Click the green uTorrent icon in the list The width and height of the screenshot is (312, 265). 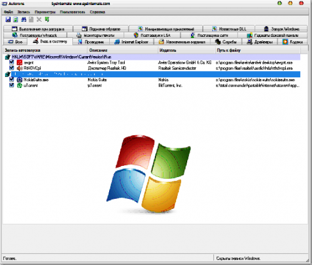(x=19, y=85)
